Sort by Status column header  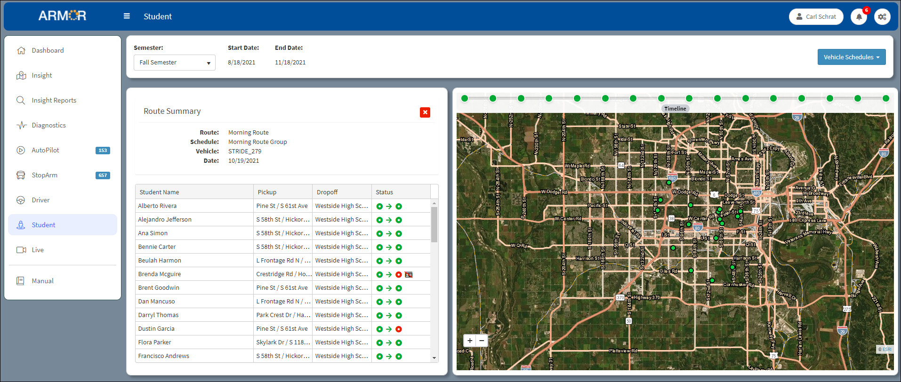click(x=401, y=192)
